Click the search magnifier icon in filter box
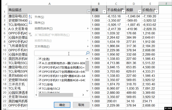The height and width of the screenshot is (110, 172). [x=87, y=53]
